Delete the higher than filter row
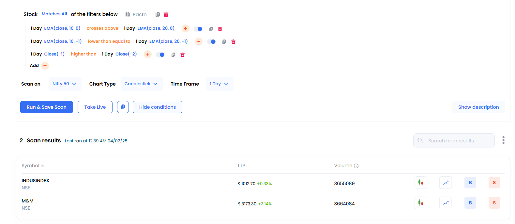Screen dimensions: 515x224 183,55
